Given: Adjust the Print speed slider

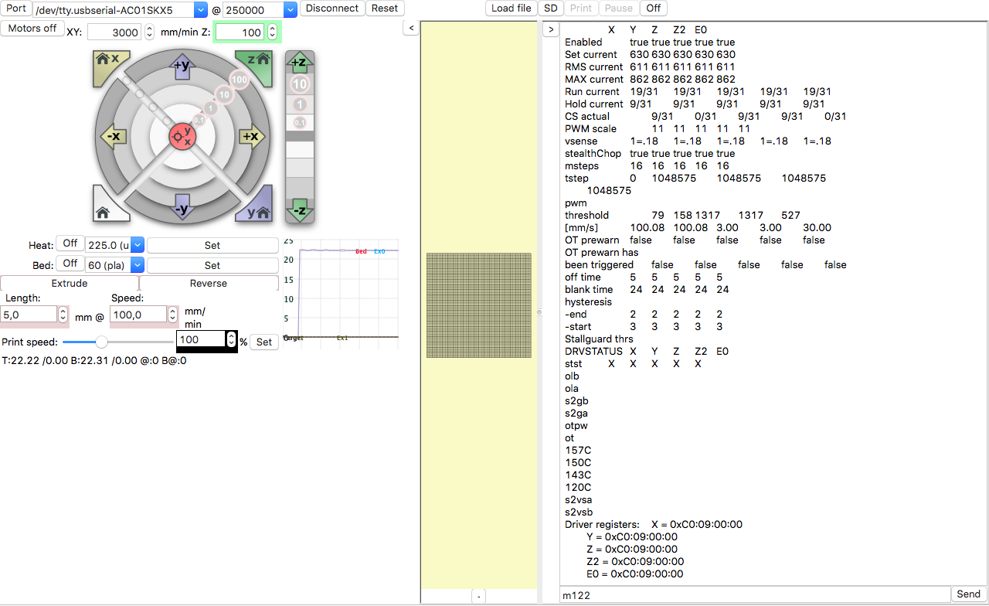Looking at the screenshot, I should [101, 342].
